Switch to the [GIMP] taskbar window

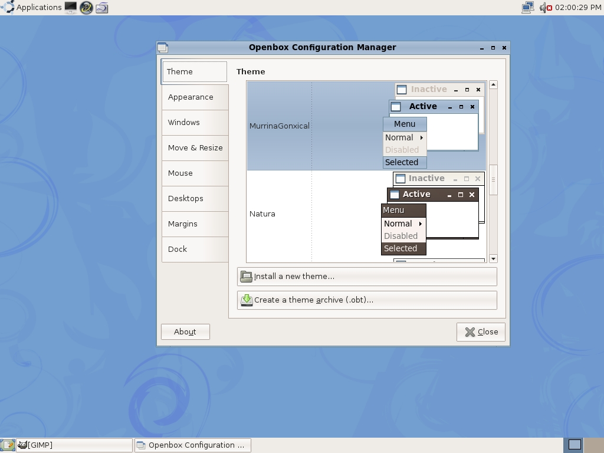pyautogui.click(x=74, y=445)
